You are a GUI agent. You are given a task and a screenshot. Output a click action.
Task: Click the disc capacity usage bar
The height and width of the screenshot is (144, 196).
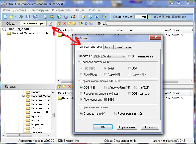click(x=170, y=17)
